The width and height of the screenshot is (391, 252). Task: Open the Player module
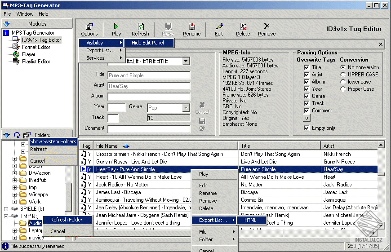tap(28, 54)
